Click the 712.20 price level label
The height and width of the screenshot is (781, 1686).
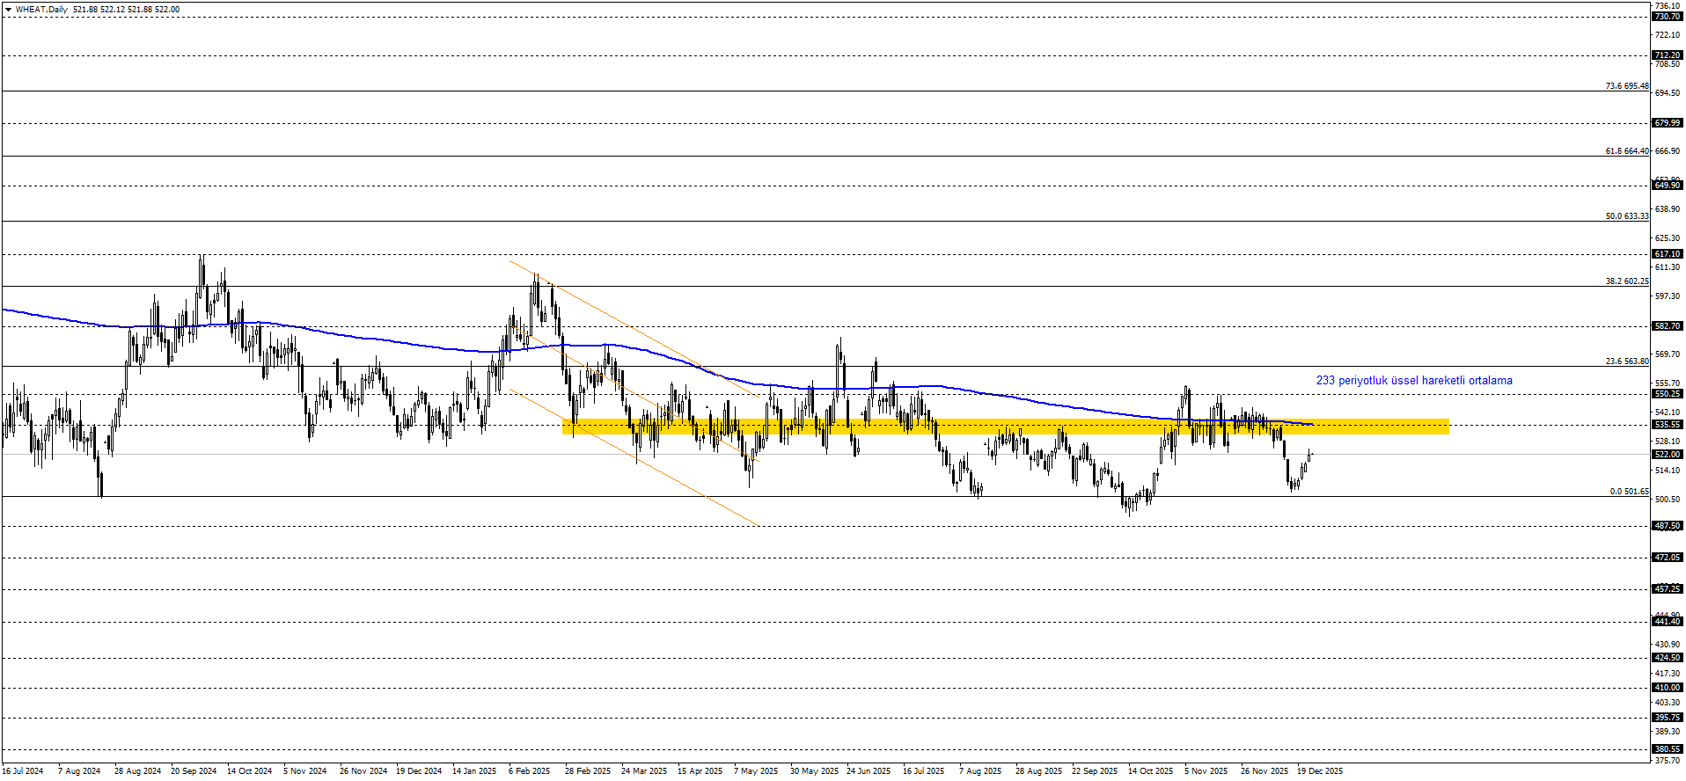point(1667,55)
